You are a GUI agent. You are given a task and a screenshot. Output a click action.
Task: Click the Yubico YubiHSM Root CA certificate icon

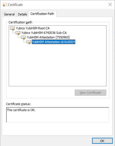tap(13, 28)
